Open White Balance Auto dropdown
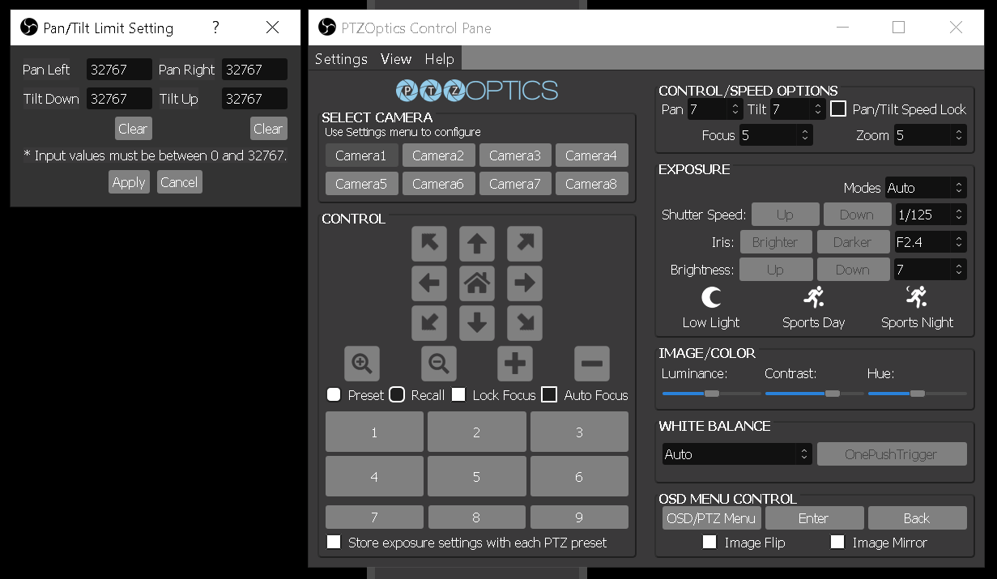997x579 pixels. [x=737, y=454]
